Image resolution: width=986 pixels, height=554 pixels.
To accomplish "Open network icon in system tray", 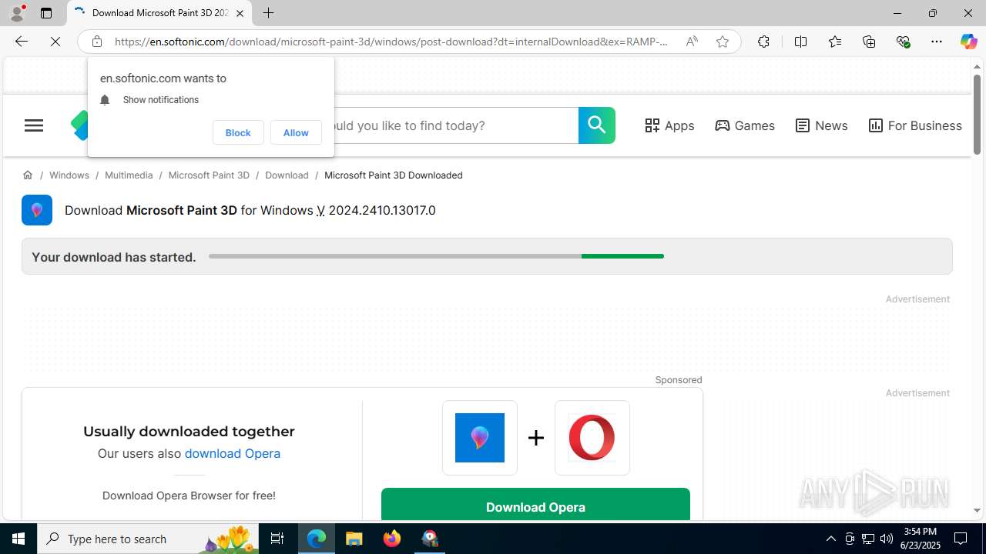I will tap(868, 539).
